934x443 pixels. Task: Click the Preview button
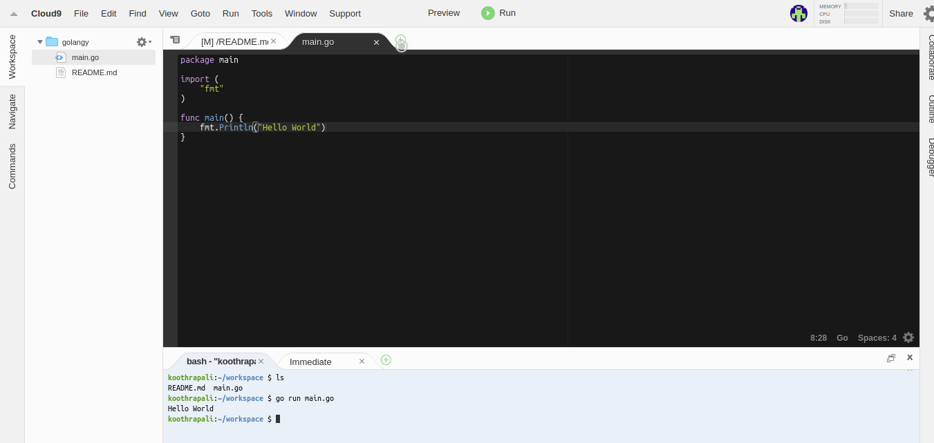coord(443,13)
